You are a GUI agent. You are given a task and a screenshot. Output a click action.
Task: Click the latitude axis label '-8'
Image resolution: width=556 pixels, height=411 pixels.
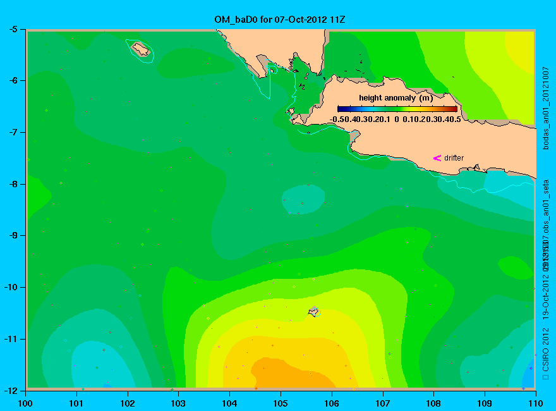(x=13, y=184)
